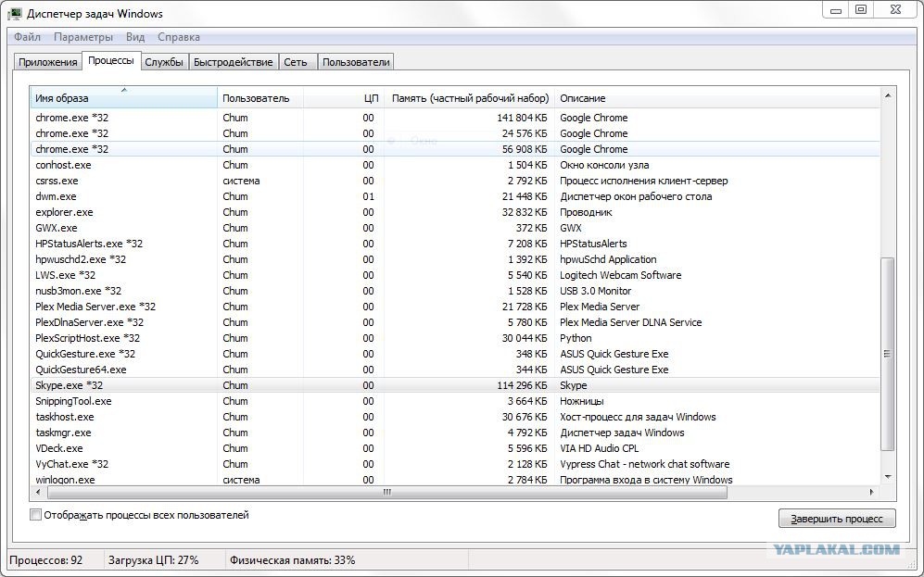The image size is (924, 577).
Task: Click the vertical scrollbar down arrow
Action: [888, 478]
